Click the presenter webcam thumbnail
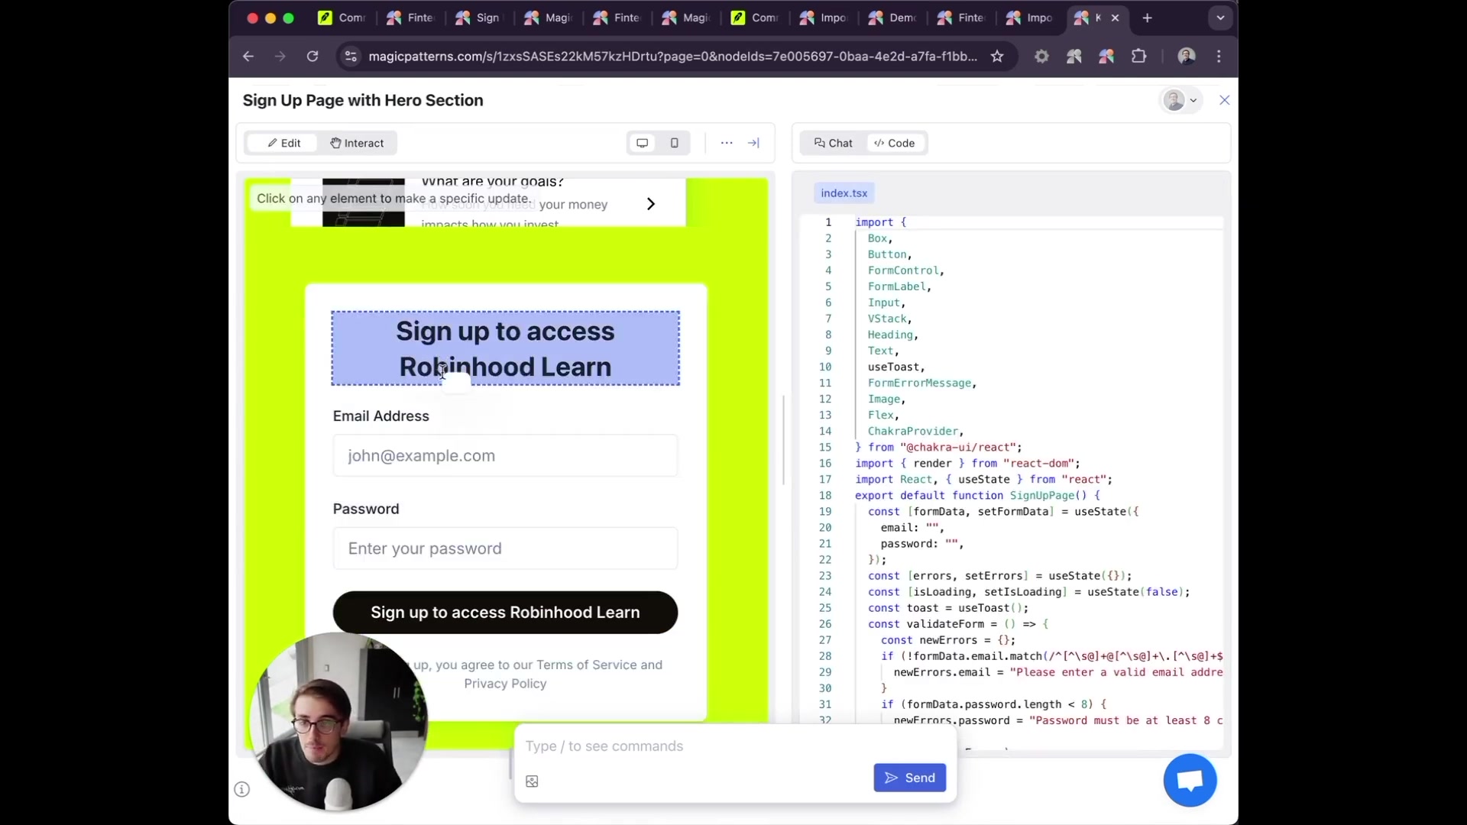 point(338,722)
